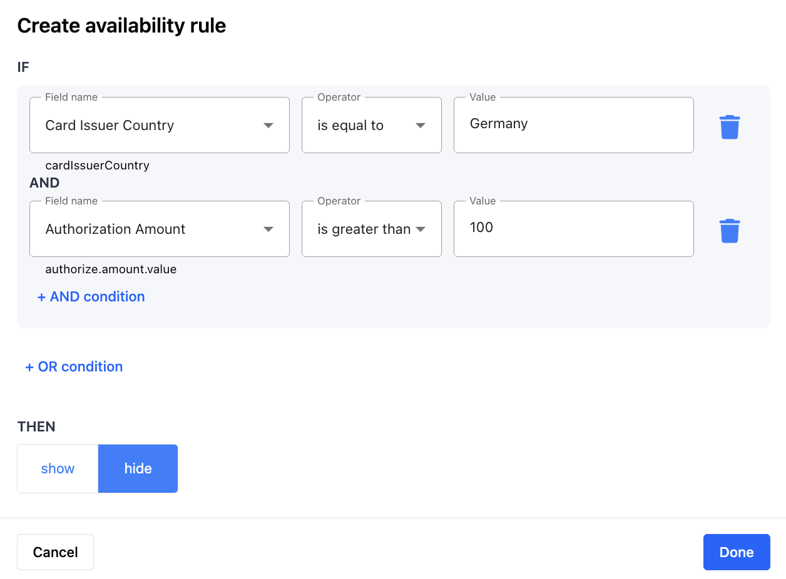Select the 'hide' action option
The image size is (786, 579).
tap(138, 469)
